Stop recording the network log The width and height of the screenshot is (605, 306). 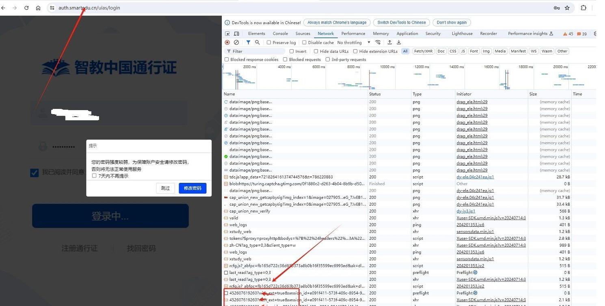[x=227, y=42]
